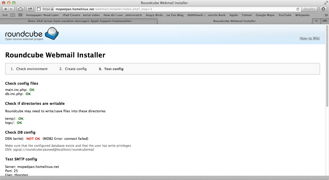Open the iCloud Tabs cloud icon
Image resolution: width=329 pixels, height=180 pixels.
pos(20,9)
